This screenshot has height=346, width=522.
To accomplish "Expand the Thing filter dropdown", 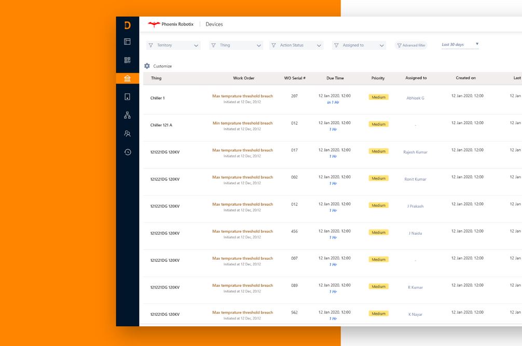I will [x=236, y=45].
